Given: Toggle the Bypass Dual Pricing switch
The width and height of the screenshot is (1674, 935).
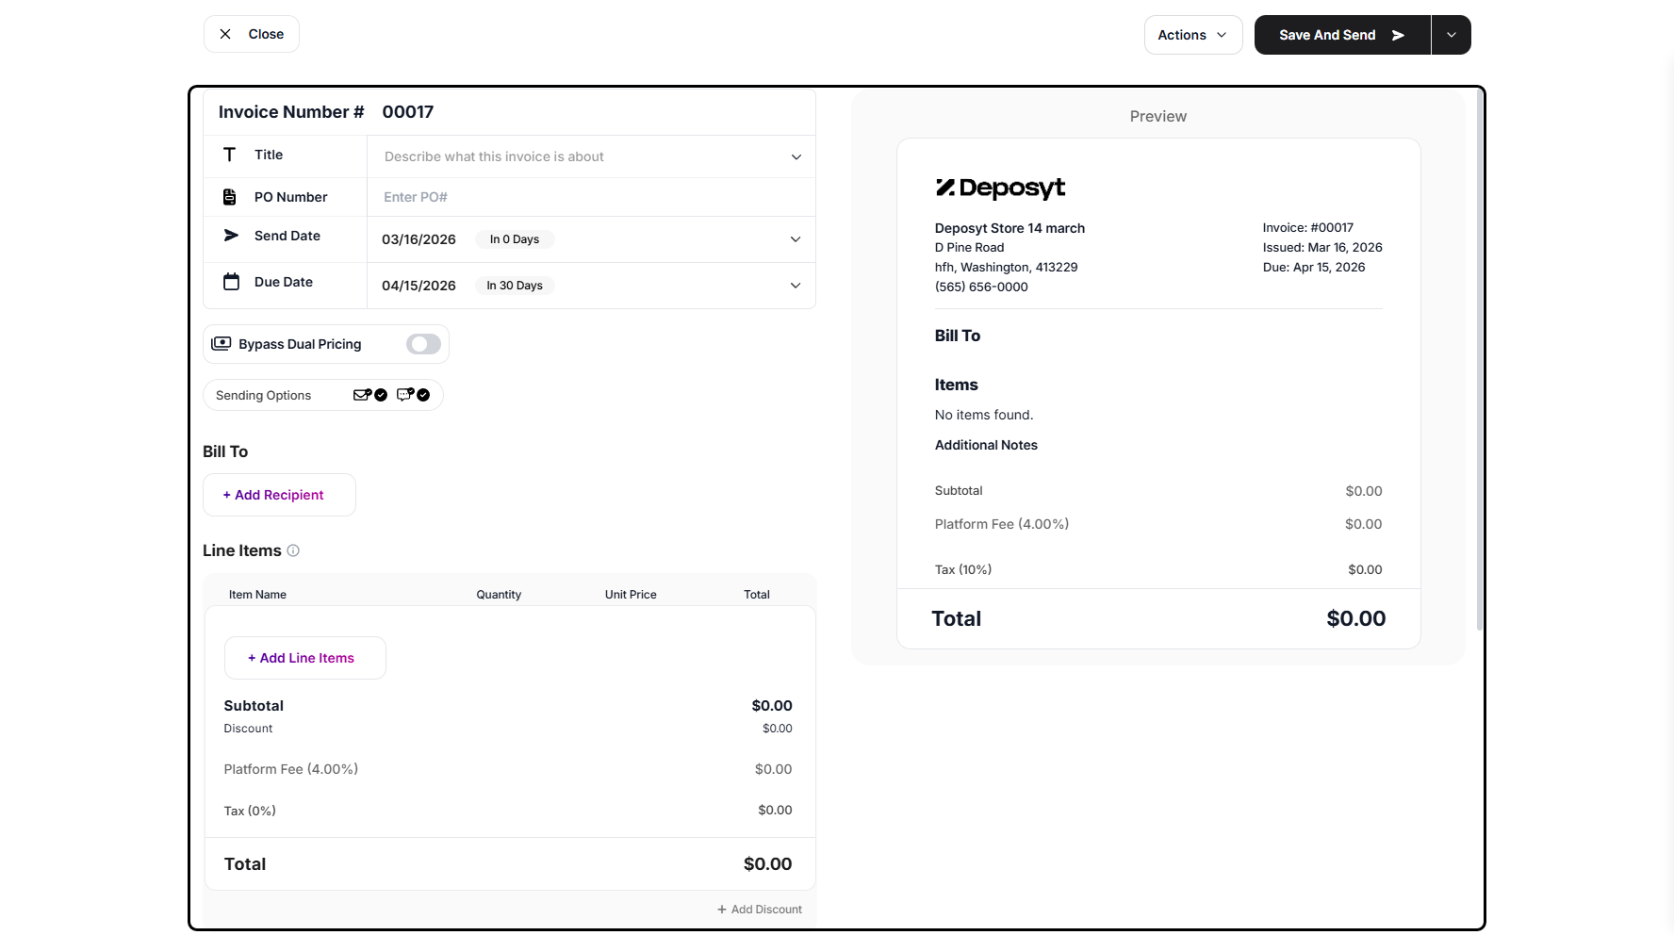Looking at the screenshot, I should point(423,344).
